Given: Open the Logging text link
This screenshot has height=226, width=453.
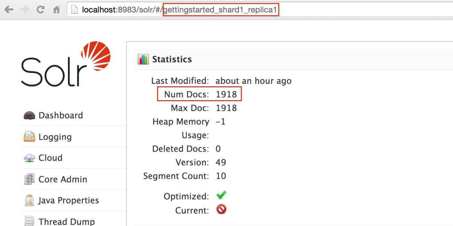Looking at the screenshot, I should [x=55, y=137].
